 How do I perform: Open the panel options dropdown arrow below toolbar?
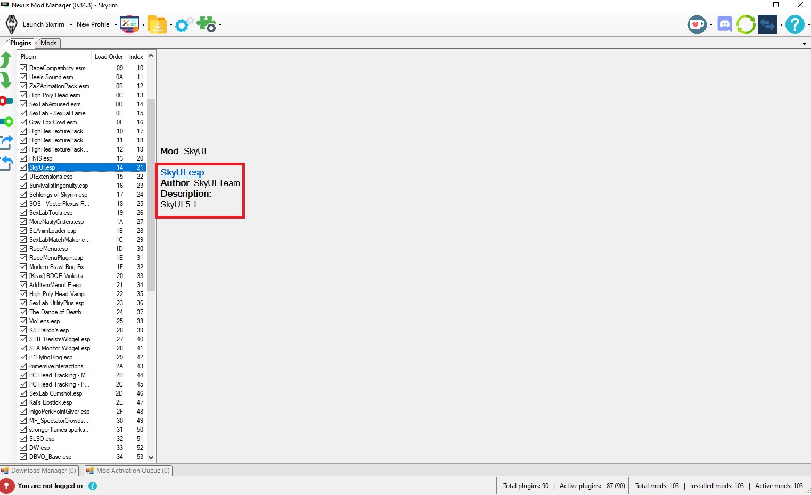804,44
